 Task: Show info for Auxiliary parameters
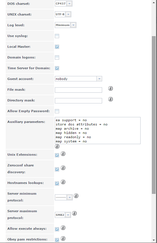(57, 146)
